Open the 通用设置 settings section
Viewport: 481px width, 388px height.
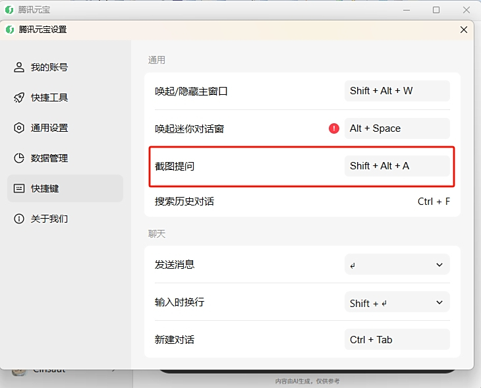click(65, 128)
